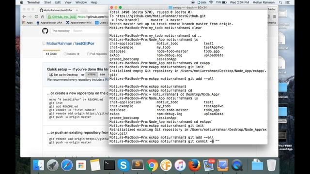Switch to the Code tab on GitHub
The height and width of the screenshot is (174, 310).
coord(51,54)
